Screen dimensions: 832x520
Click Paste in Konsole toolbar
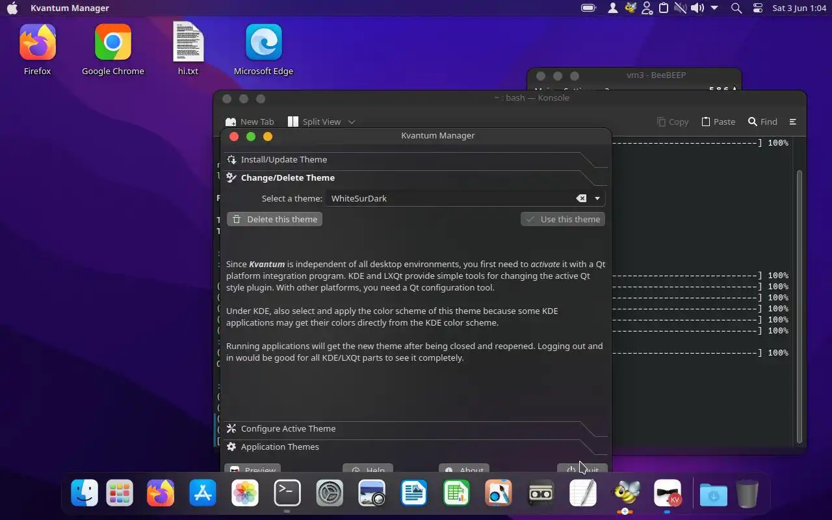[718, 122]
